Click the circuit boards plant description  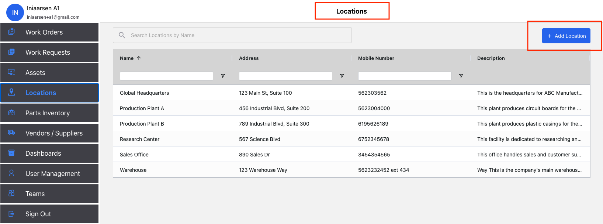pos(529,108)
